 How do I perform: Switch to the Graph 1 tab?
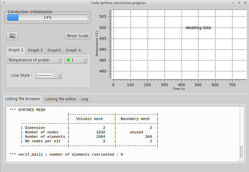click(x=16, y=50)
